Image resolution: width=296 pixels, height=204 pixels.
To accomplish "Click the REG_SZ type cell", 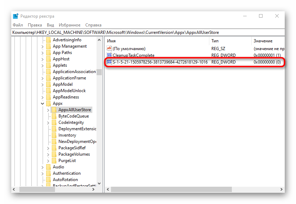I will pyautogui.click(x=218, y=49).
